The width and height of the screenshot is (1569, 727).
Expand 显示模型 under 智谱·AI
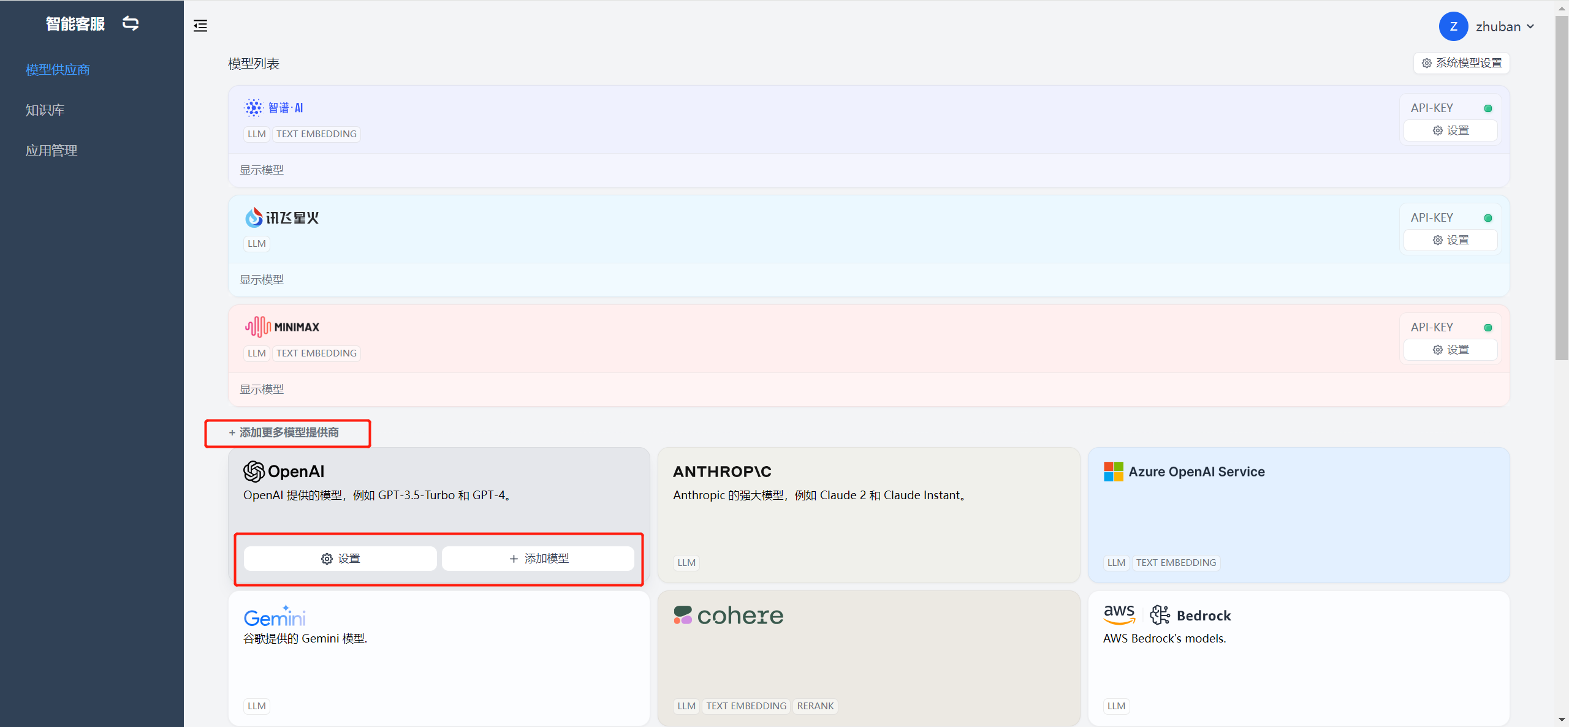[262, 170]
